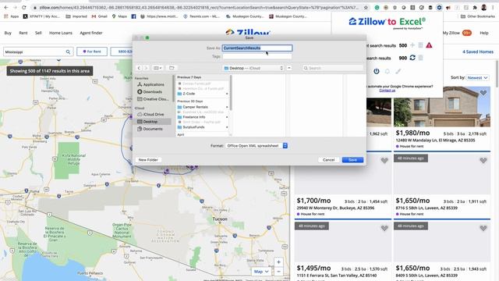Viewport: 499px width, 281px height.
Task: Bookmark page with star icon
Action: 366,7
